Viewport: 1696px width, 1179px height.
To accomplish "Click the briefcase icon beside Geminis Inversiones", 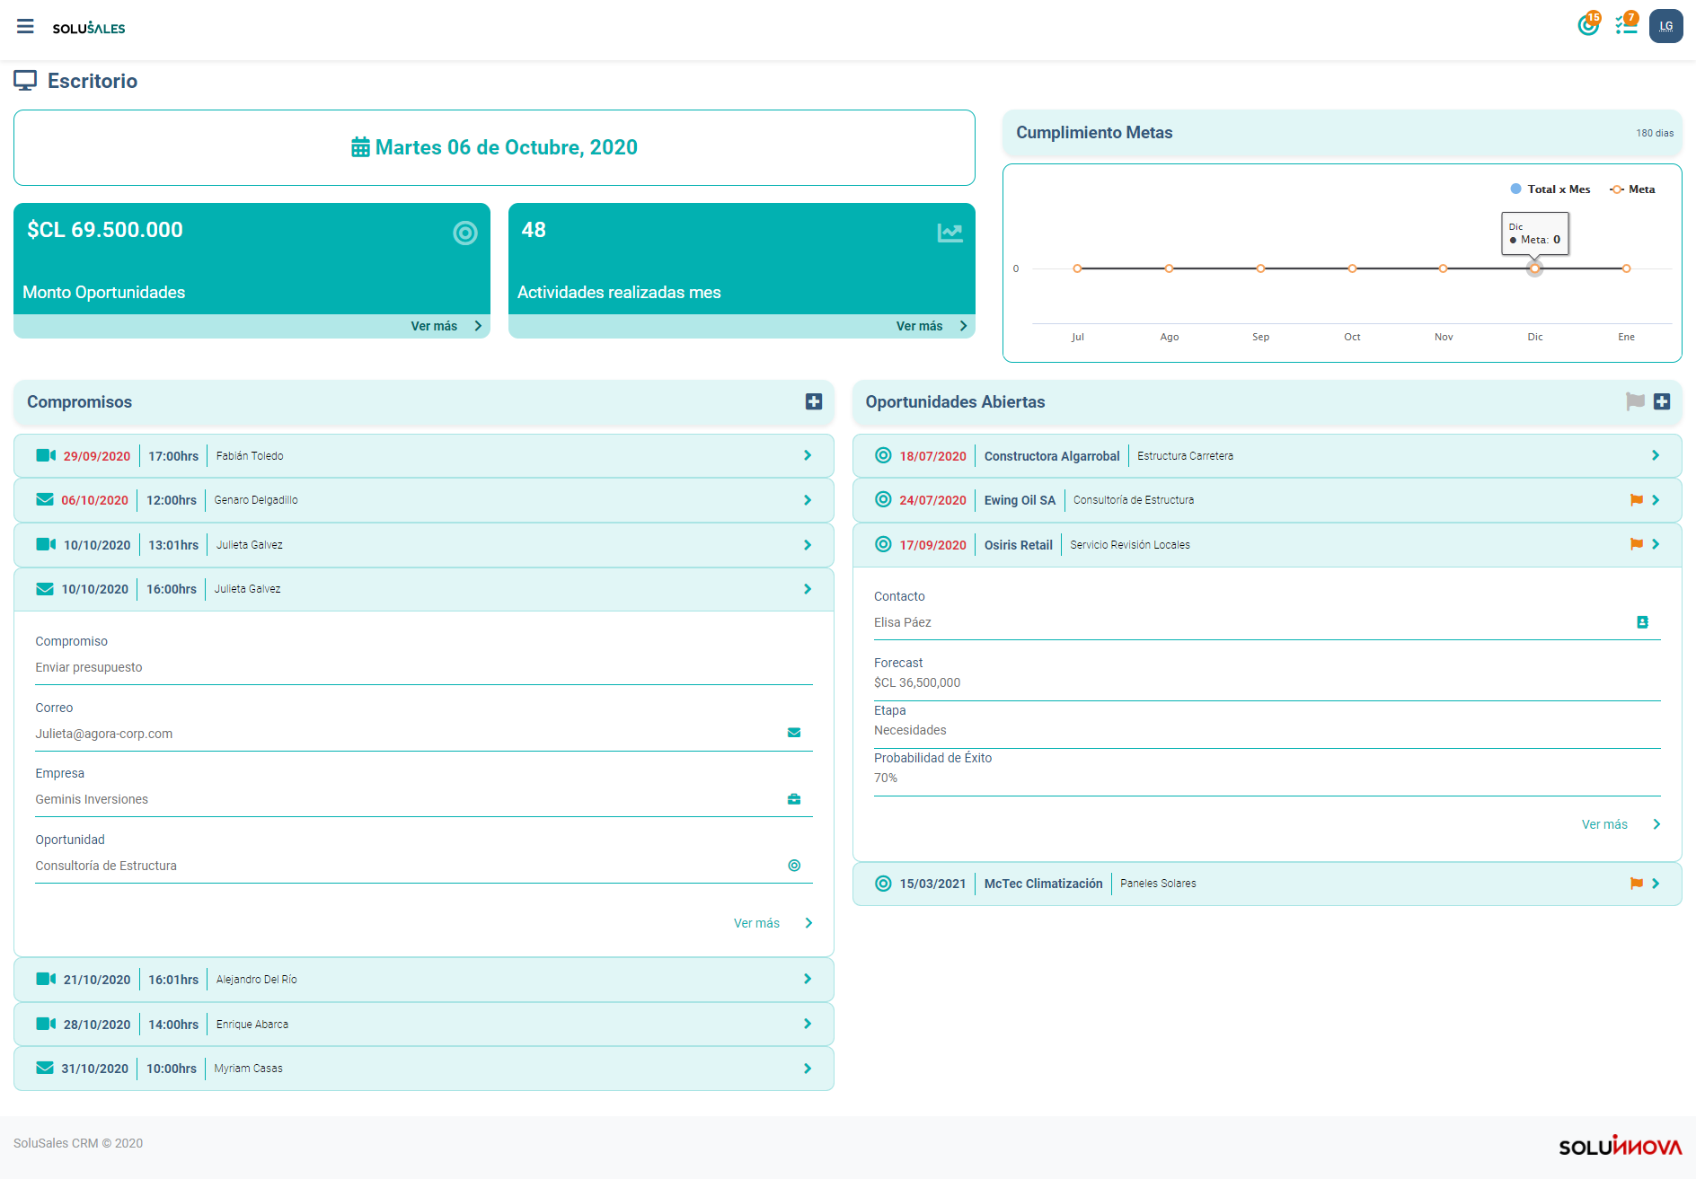I will [794, 799].
